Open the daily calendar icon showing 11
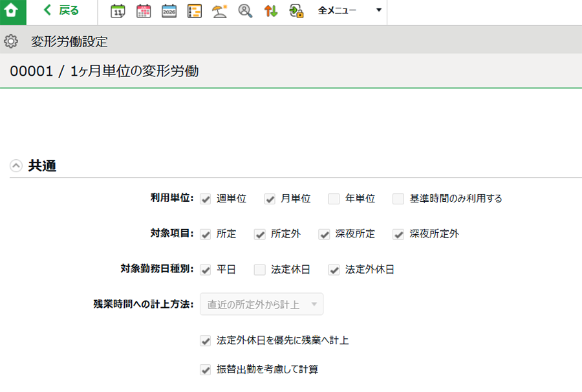This screenshot has height=392, width=582. click(x=118, y=11)
